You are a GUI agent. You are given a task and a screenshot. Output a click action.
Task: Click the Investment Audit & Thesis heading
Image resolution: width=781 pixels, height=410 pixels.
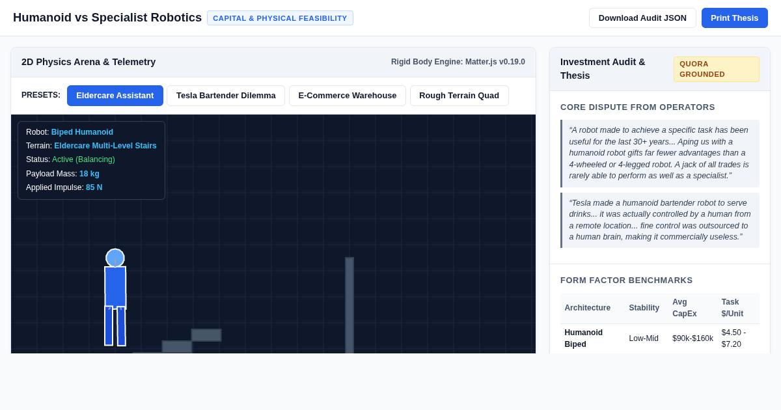click(x=603, y=68)
